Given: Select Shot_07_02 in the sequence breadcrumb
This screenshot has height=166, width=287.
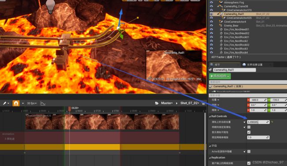Looking at the screenshot, I should point(189,103).
